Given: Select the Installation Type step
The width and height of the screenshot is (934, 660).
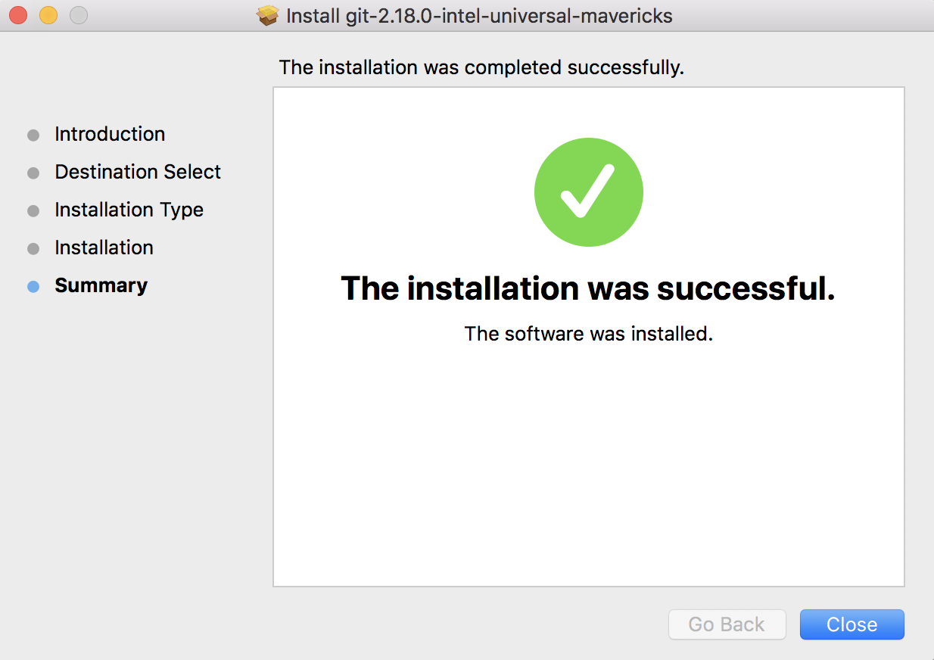Looking at the screenshot, I should 129,210.
